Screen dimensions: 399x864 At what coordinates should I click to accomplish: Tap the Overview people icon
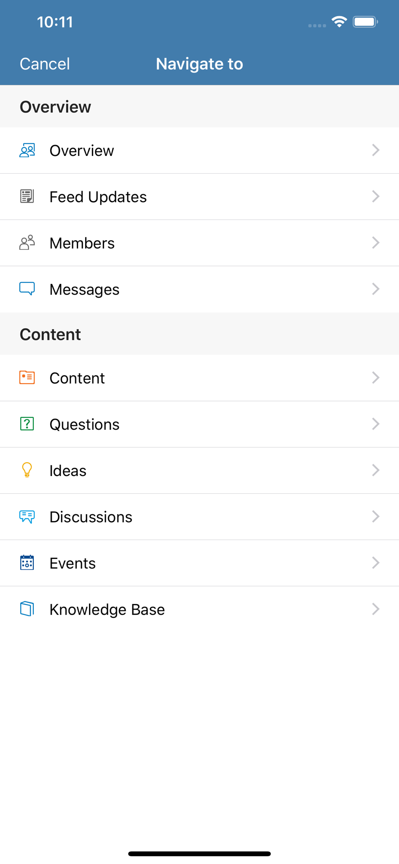27,150
